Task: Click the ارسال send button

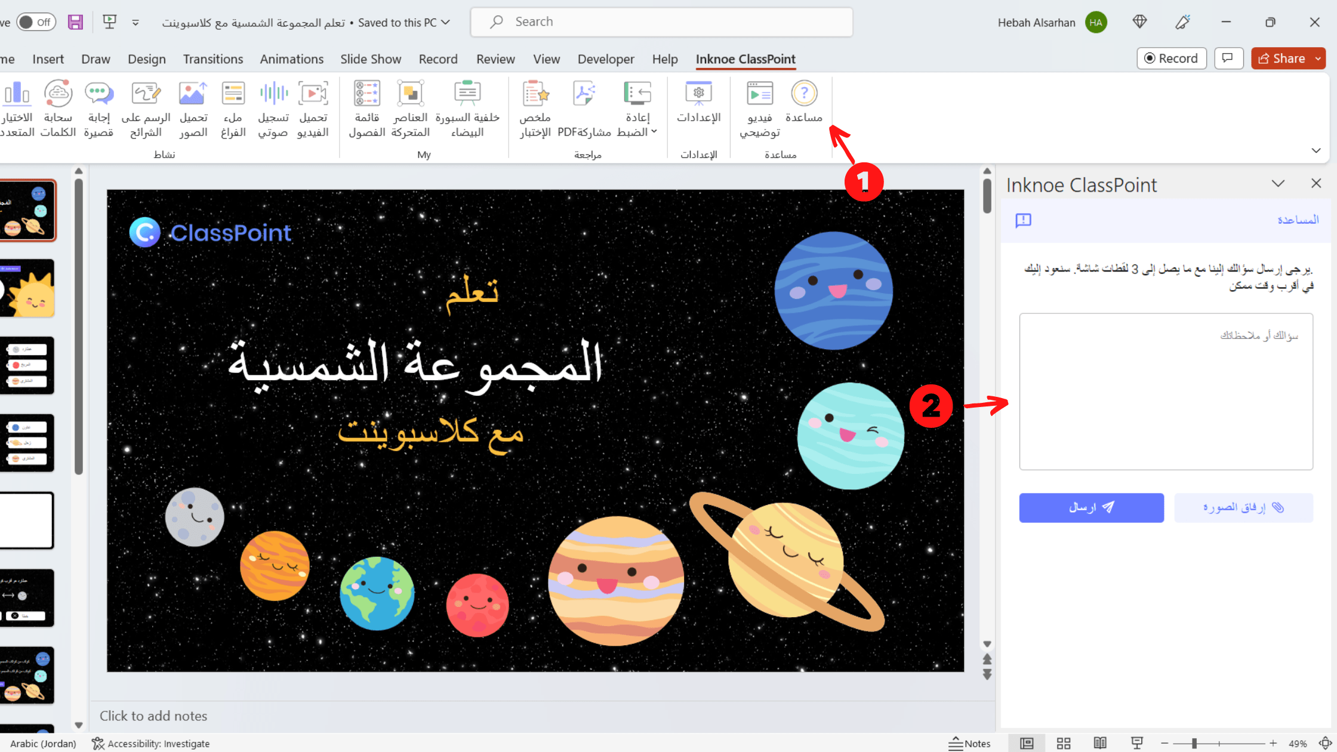Action: [x=1091, y=508]
